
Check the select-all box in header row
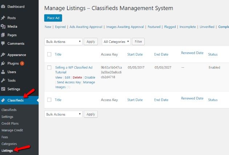(49, 55)
